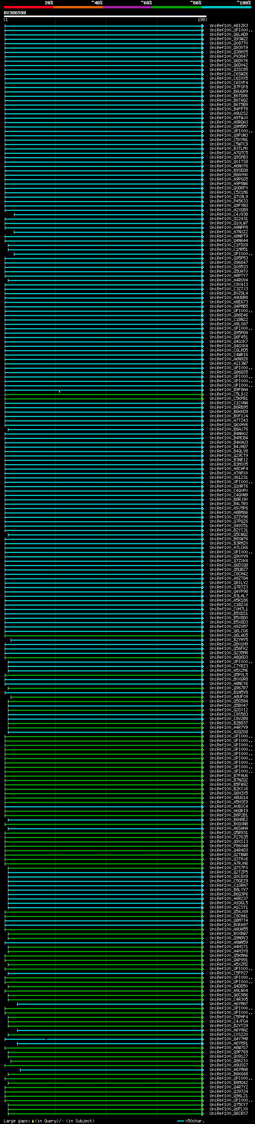Click the arrowhead ending the UniRef100_Q6CRX7 alignment
The height and width of the screenshot is (1124, 255).
point(203,1114)
